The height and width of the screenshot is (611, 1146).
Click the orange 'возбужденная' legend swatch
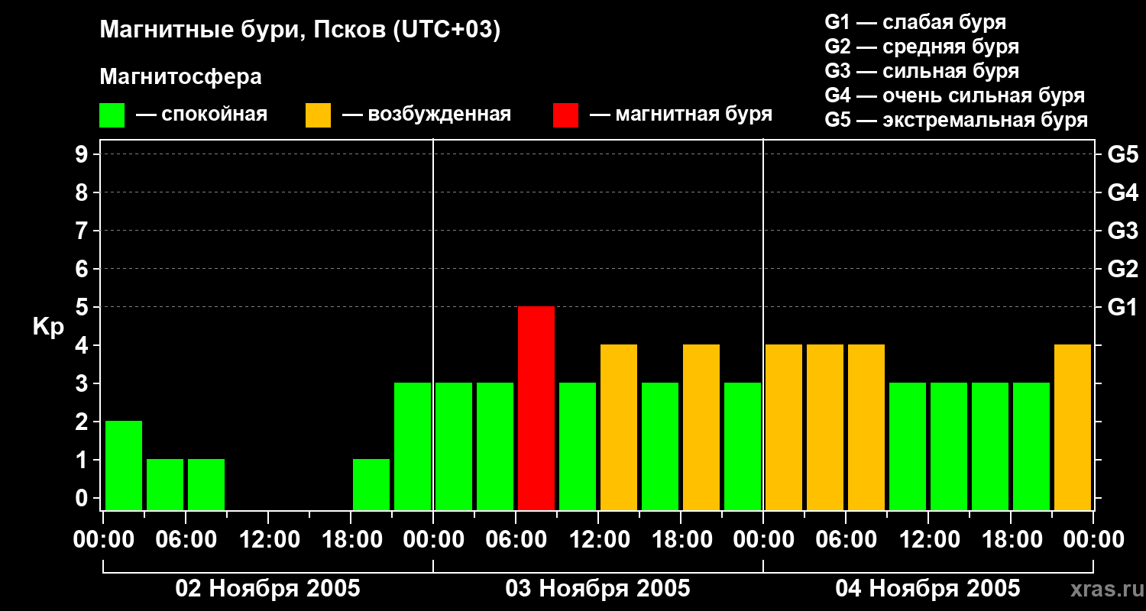pyautogui.click(x=319, y=115)
